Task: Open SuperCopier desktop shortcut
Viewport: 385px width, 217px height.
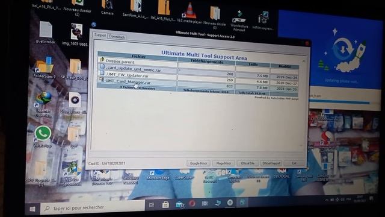Action: coord(184,174)
